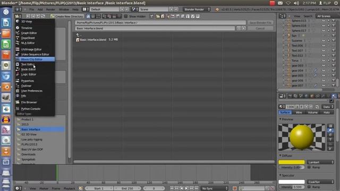
Task: Cancel the file browser dialog
Action: click(x=260, y=28)
